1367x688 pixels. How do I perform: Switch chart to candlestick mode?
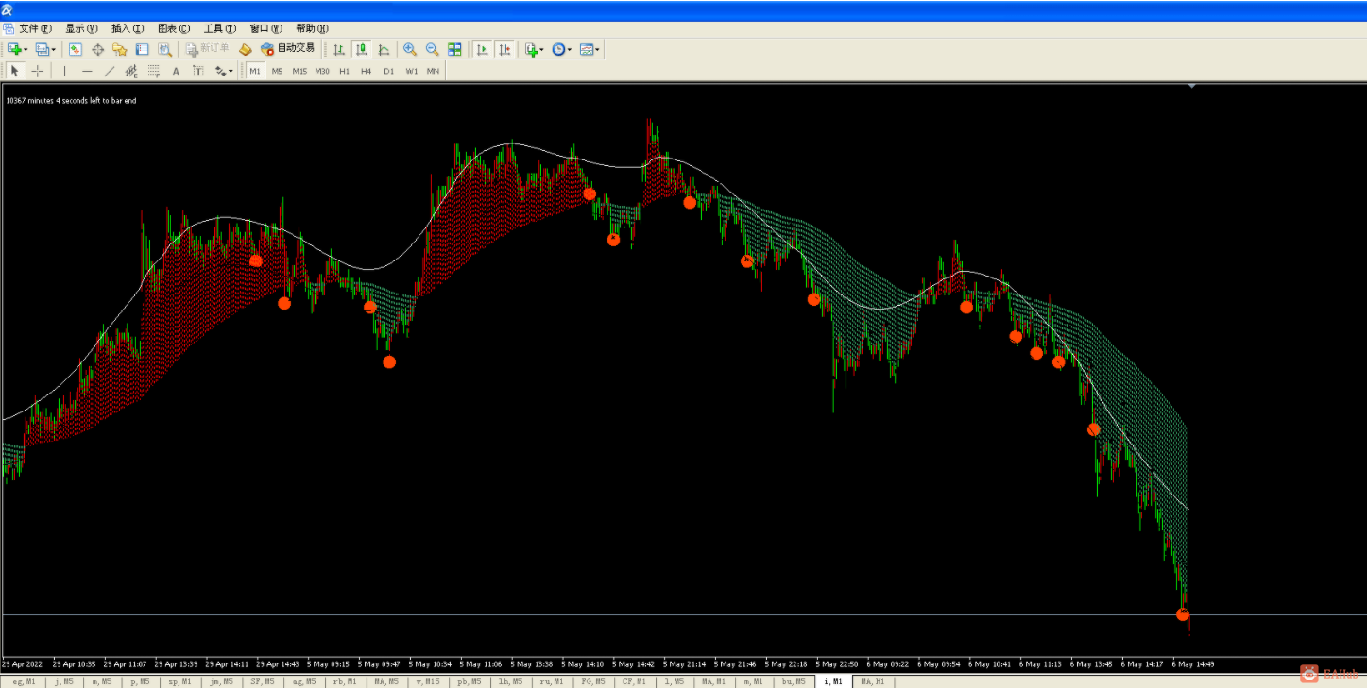(x=362, y=49)
